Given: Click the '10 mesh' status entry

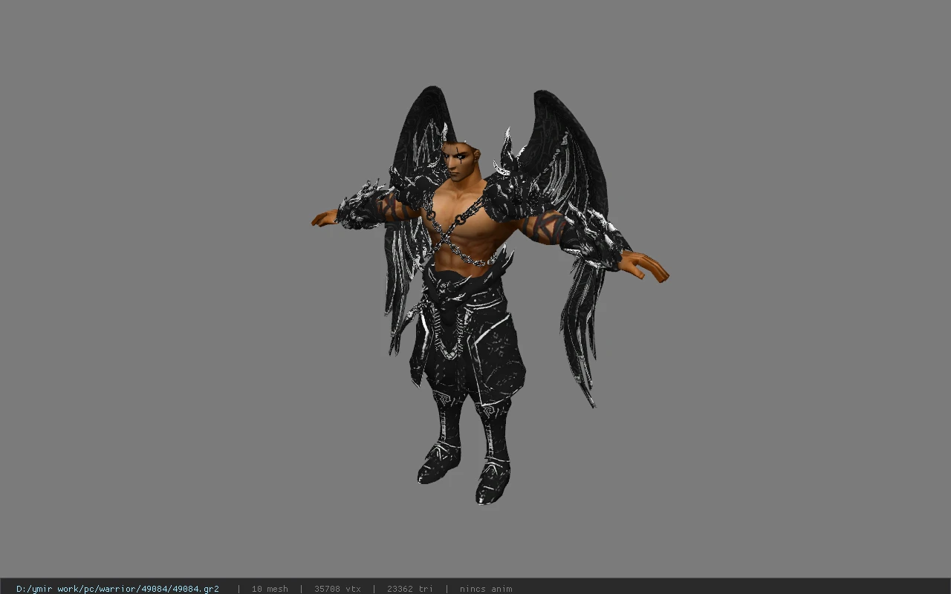Looking at the screenshot, I should [270, 589].
